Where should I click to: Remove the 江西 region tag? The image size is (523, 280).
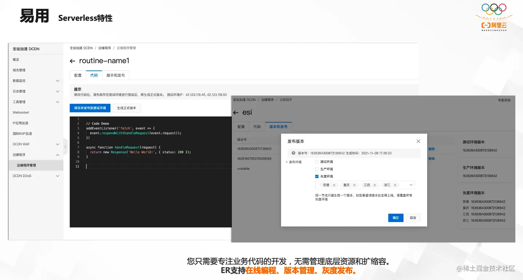click(375, 185)
